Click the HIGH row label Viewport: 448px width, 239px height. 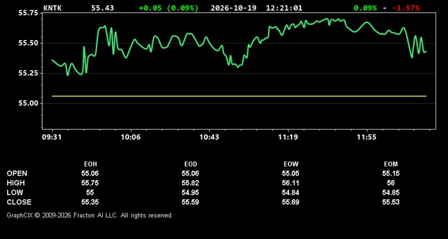coord(16,183)
